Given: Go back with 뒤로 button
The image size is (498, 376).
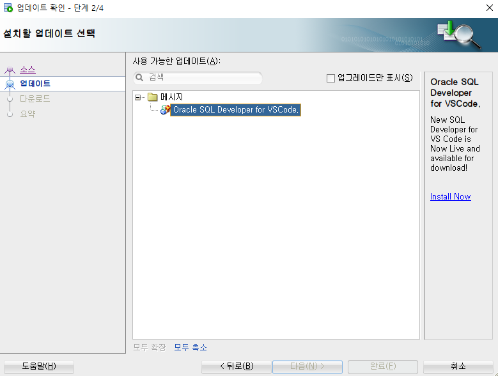Looking at the screenshot, I should coord(237,366).
